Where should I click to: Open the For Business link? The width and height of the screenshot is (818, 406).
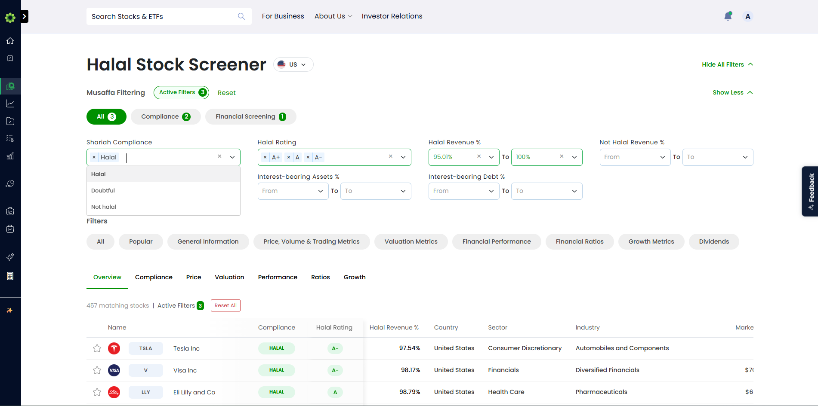(283, 16)
